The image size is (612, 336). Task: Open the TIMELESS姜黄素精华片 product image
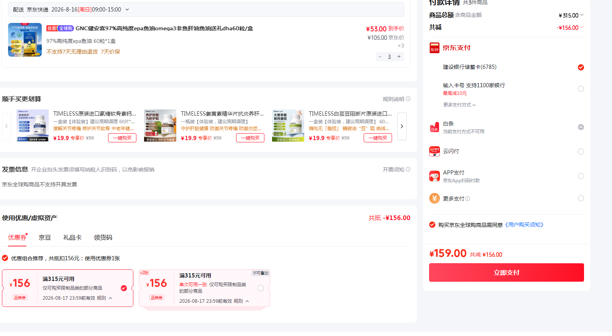point(160,126)
